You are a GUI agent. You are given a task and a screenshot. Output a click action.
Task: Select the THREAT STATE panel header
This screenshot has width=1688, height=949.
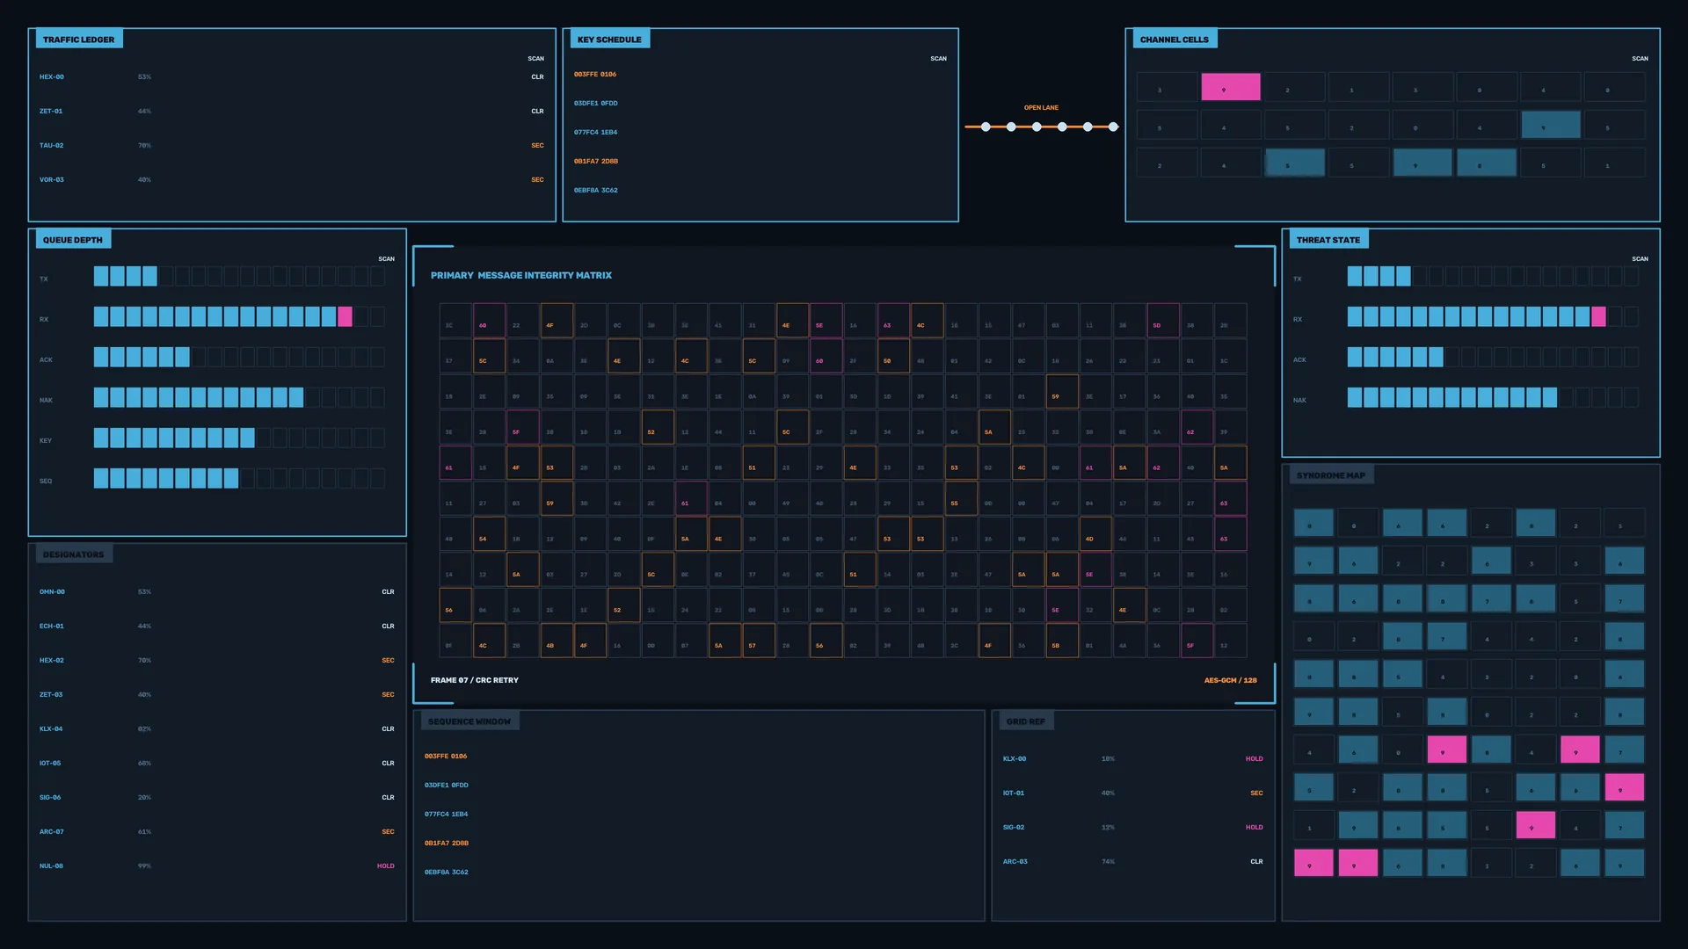[x=1328, y=240]
